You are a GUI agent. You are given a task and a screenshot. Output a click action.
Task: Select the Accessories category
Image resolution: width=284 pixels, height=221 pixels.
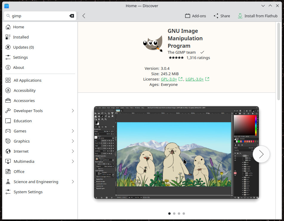(x=40, y=101)
